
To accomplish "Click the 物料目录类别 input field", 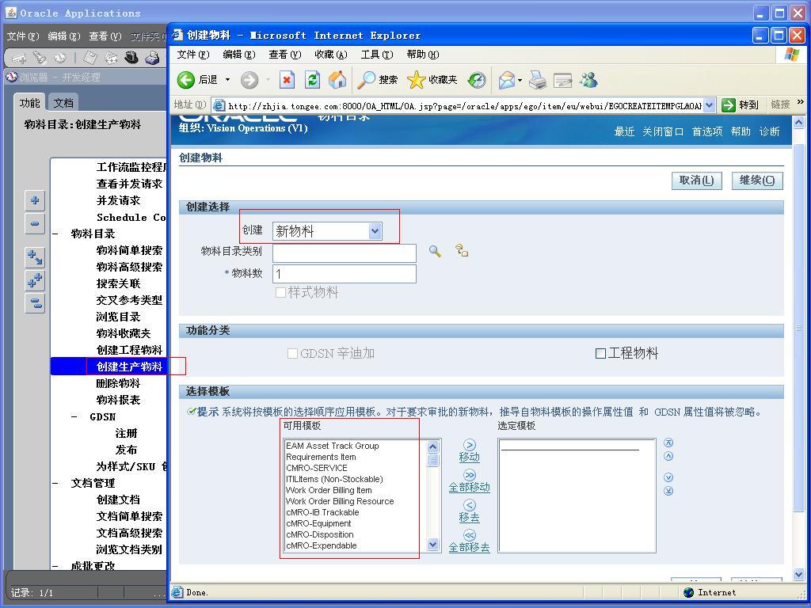I will pos(345,253).
